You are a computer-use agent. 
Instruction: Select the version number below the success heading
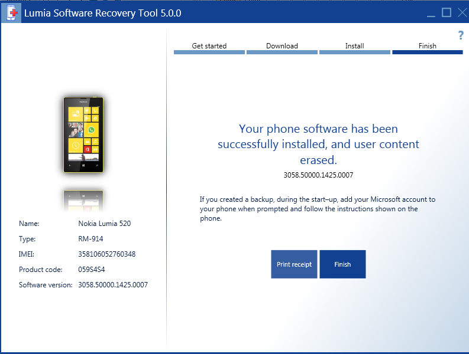318,175
